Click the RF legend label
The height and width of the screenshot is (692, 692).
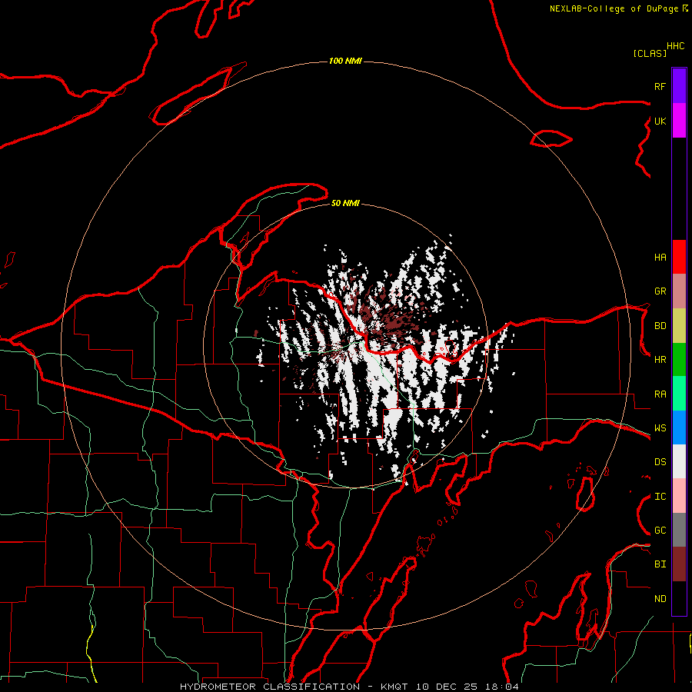660,86
